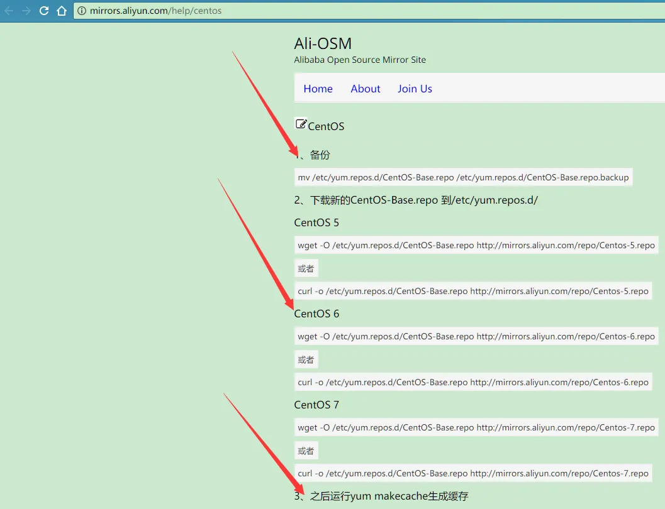
Task: Open the About navigation link
Action: click(x=365, y=89)
